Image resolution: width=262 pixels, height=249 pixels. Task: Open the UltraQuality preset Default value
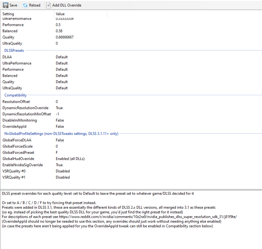tap(62, 88)
